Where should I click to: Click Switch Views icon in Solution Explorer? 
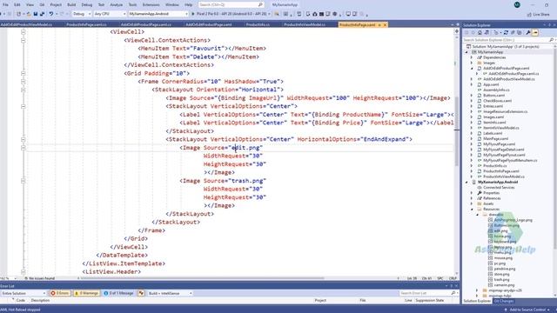487,32
